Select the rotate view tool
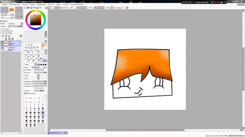 click(31, 48)
